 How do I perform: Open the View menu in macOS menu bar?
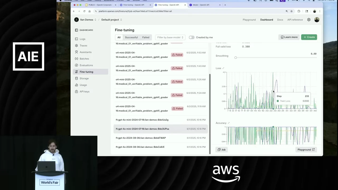coord(89,1)
